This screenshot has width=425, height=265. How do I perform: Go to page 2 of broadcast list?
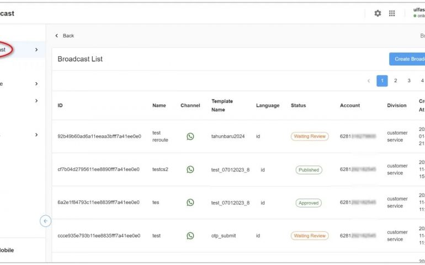(395, 81)
